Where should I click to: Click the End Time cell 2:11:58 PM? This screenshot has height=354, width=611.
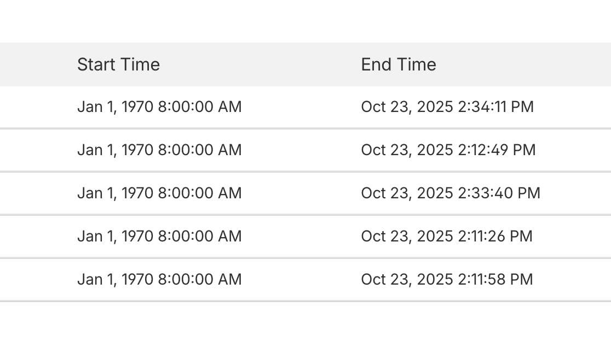tap(447, 279)
